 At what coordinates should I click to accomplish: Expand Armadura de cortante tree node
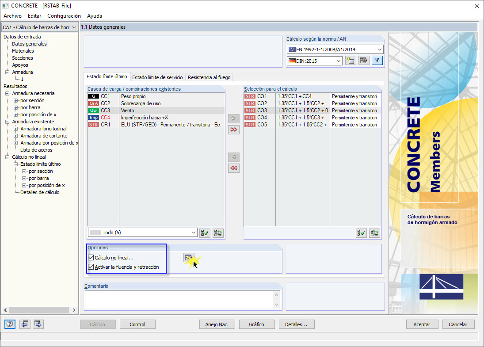(x=16, y=136)
